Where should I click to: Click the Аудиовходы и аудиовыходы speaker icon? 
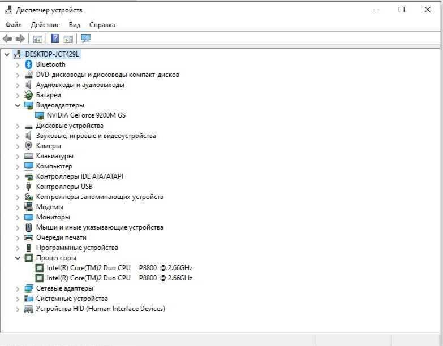point(28,85)
